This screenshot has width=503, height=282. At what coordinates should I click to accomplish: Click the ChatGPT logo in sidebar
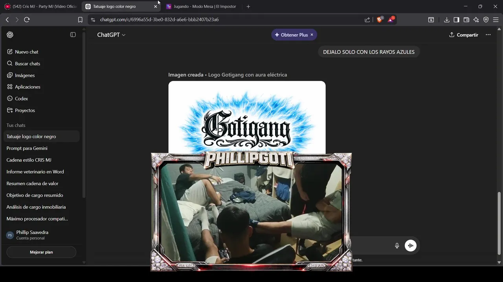10,35
